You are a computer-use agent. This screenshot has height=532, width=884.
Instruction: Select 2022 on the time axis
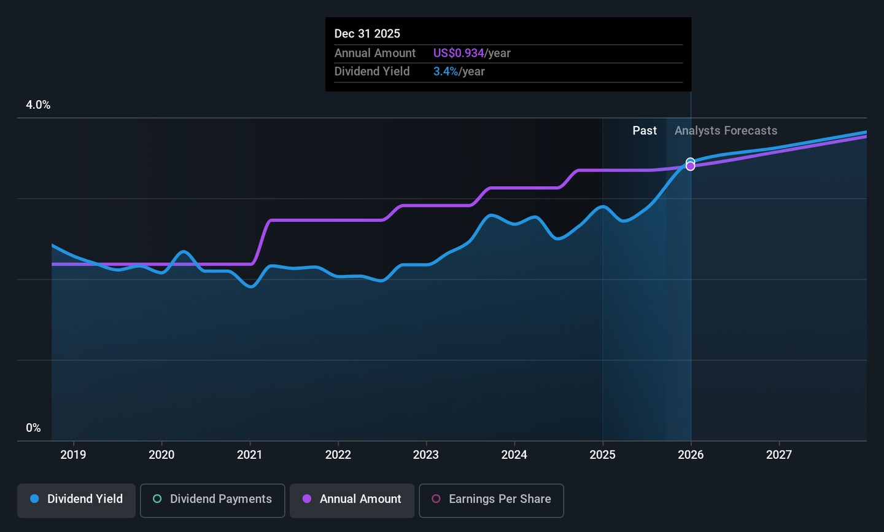[x=338, y=455]
